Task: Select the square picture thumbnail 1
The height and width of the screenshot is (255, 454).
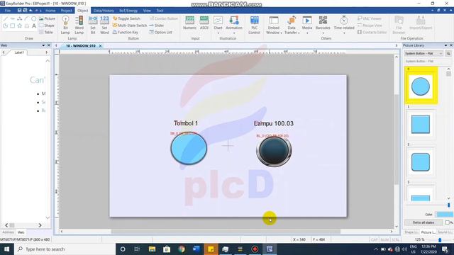Action: tap(421, 125)
